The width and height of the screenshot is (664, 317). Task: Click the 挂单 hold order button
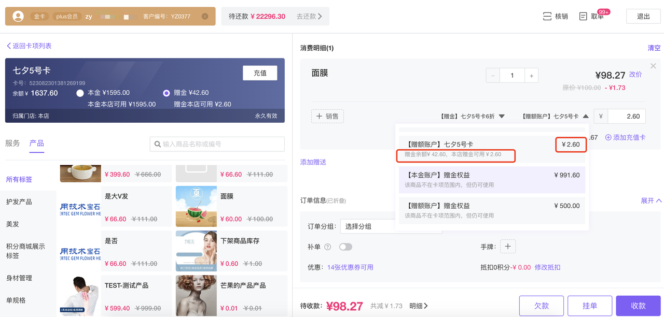590,306
